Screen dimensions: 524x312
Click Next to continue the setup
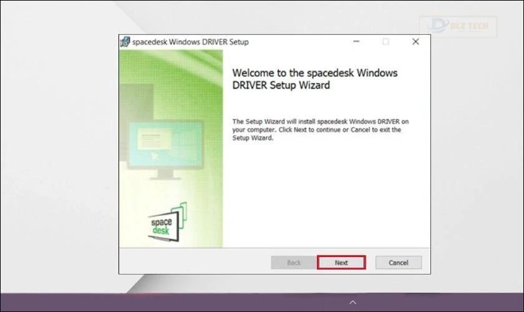coord(341,263)
